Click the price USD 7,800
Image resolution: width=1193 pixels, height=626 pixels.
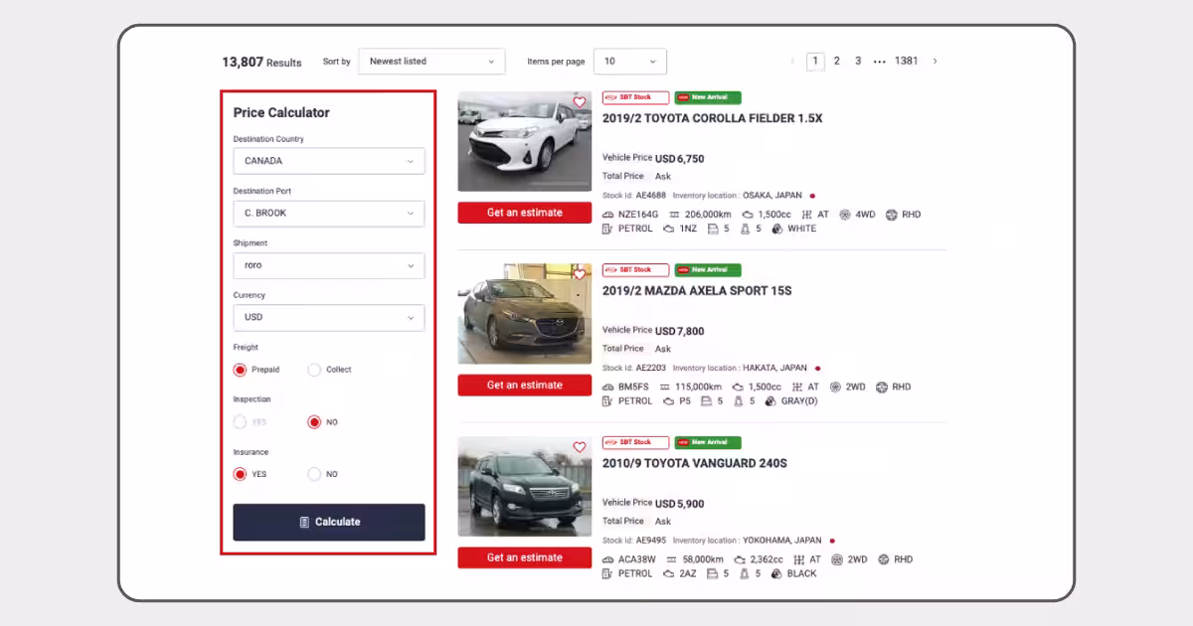click(680, 332)
